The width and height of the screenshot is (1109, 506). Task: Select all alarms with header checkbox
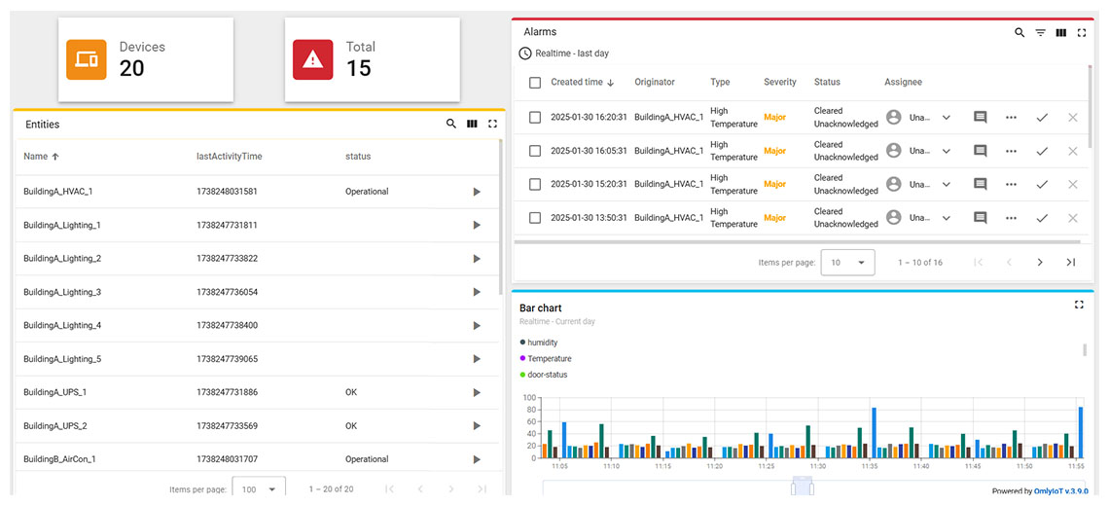click(x=535, y=83)
